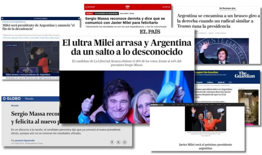
Task: Click la diaria photo of Milei and sister
Action: (x=205, y=119)
